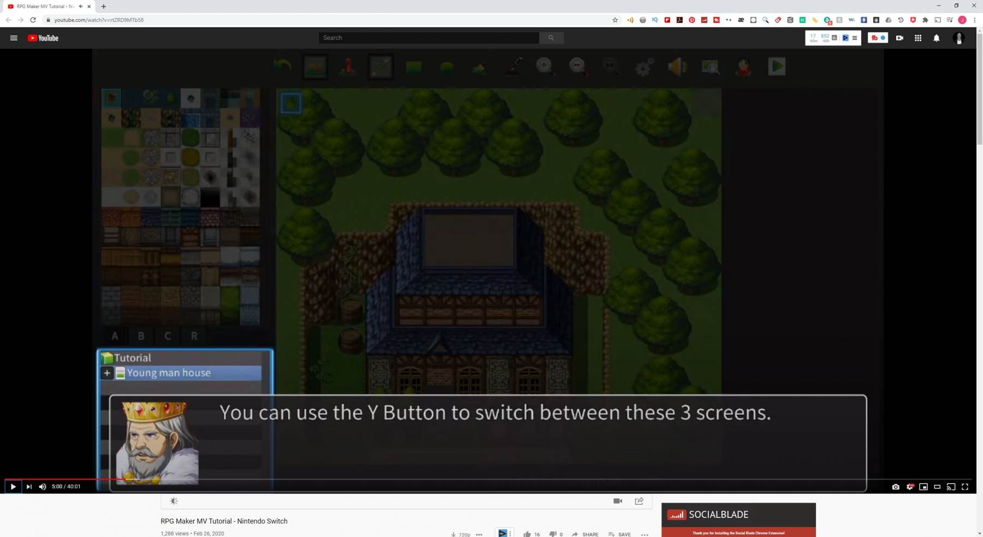Open the notifications bell
983x537 pixels.
click(937, 38)
